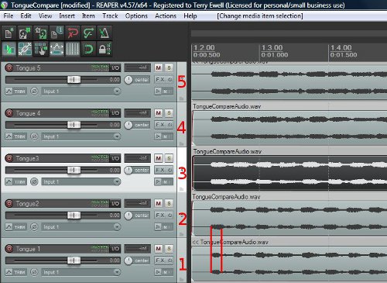Screen dimensions: 387x283
Task: Open the Help menu
Action: pyautogui.click(x=190, y=16)
